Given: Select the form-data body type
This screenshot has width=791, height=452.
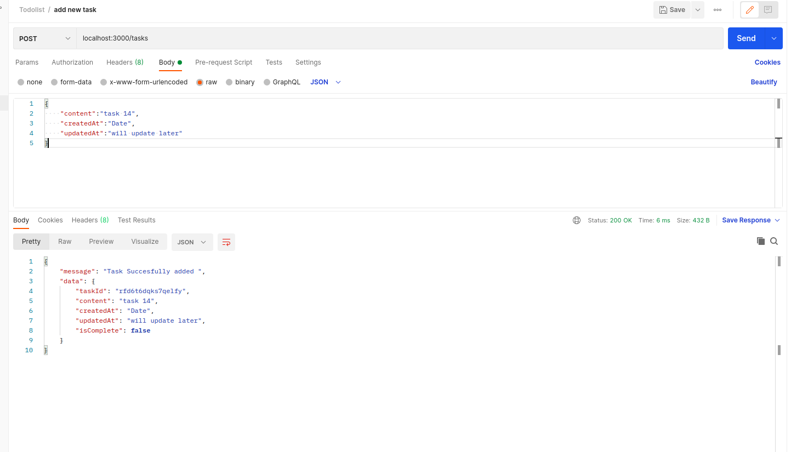Looking at the screenshot, I should tap(71, 82).
